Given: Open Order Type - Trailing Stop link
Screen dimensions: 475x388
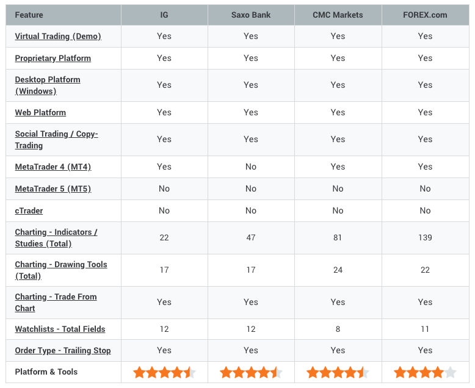Looking at the screenshot, I should tap(63, 350).
